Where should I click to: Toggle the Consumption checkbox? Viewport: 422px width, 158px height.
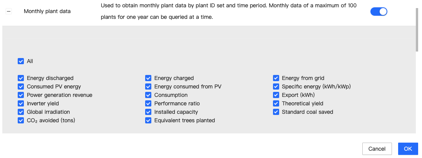coord(148,95)
